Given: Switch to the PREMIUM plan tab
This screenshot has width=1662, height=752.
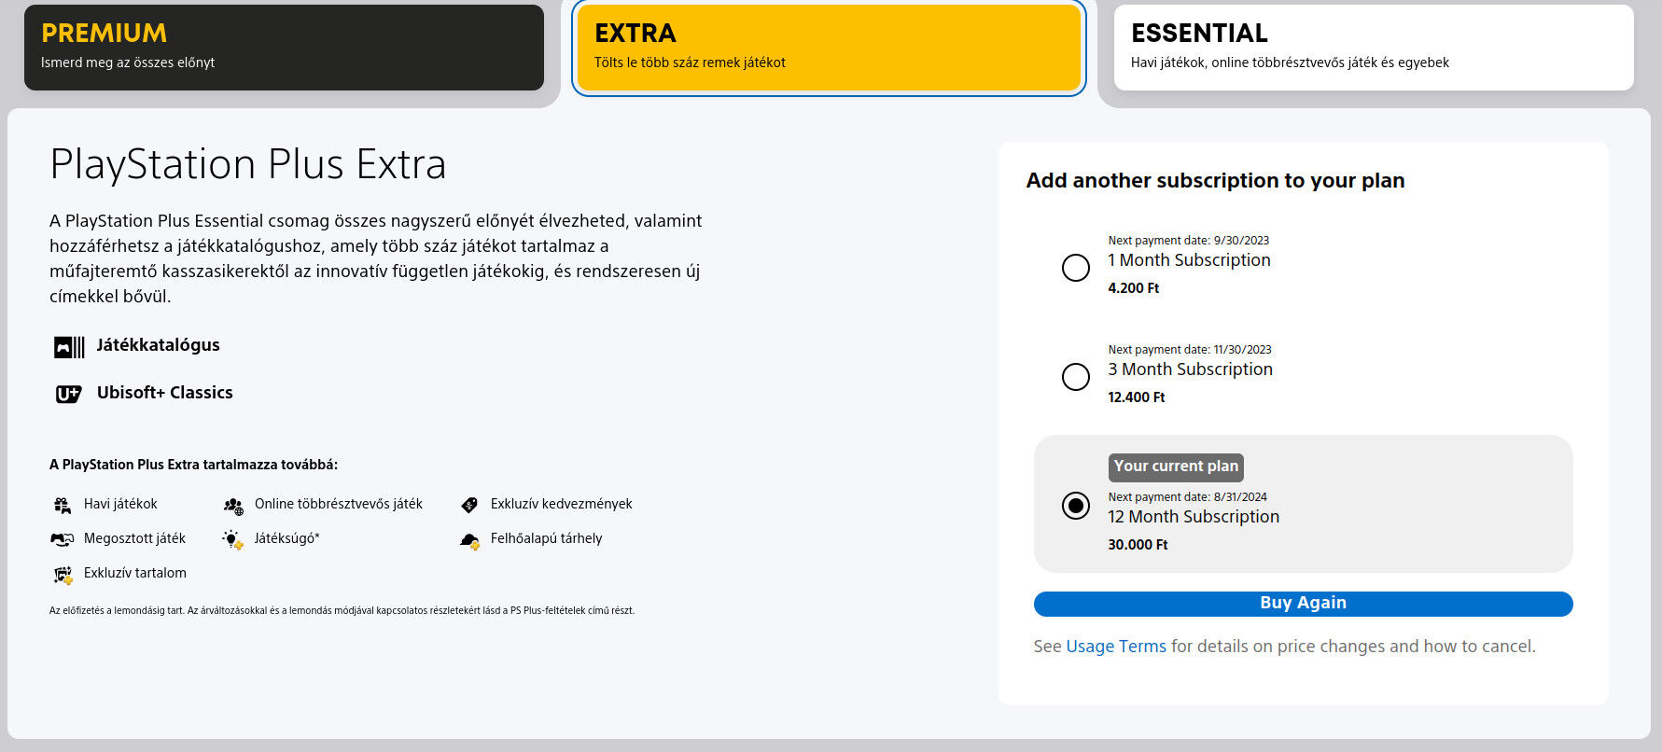Looking at the screenshot, I should tap(284, 48).
